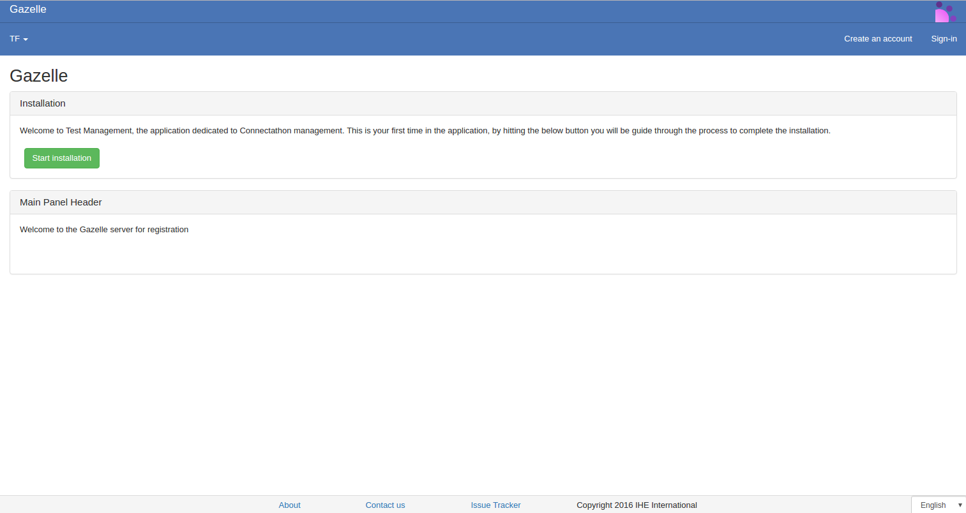Open the TF dropdown menu
The height and width of the screenshot is (513, 966).
click(18, 39)
